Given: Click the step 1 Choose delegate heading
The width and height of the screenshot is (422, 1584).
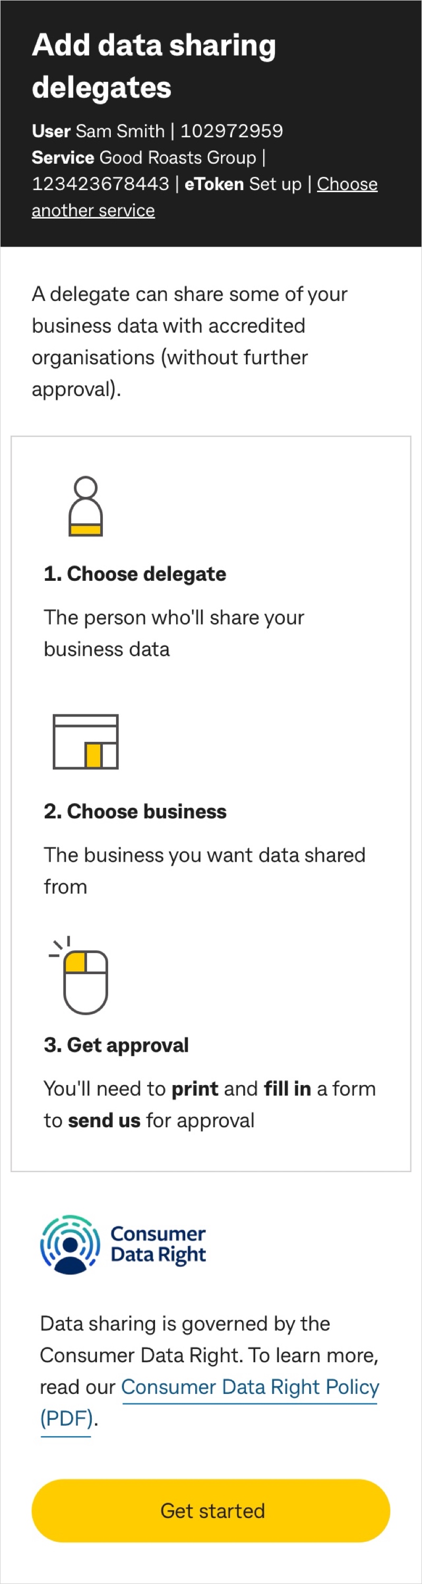Looking at the screenshot, I should [x=135, y=574].
